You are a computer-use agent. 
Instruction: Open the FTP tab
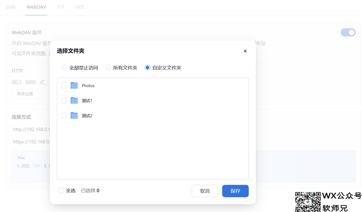coord(61,7)
